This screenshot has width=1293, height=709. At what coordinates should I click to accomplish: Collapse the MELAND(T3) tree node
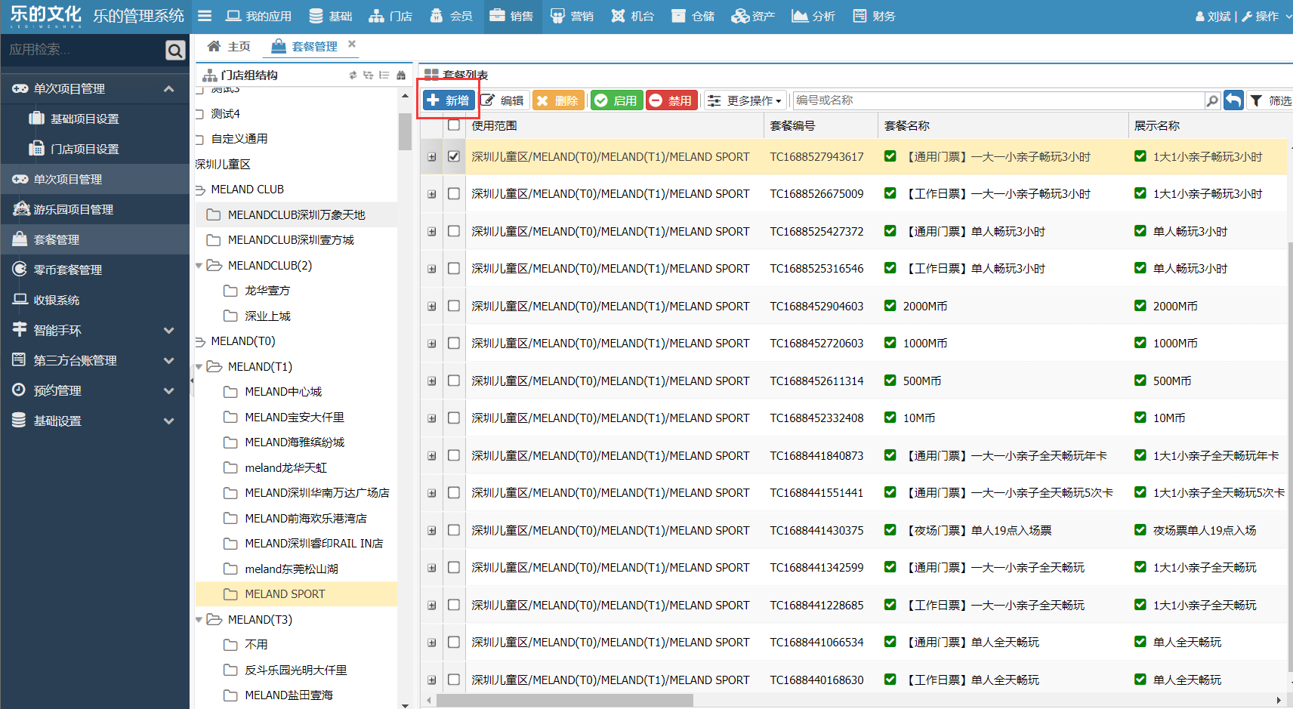coord(199,620)
